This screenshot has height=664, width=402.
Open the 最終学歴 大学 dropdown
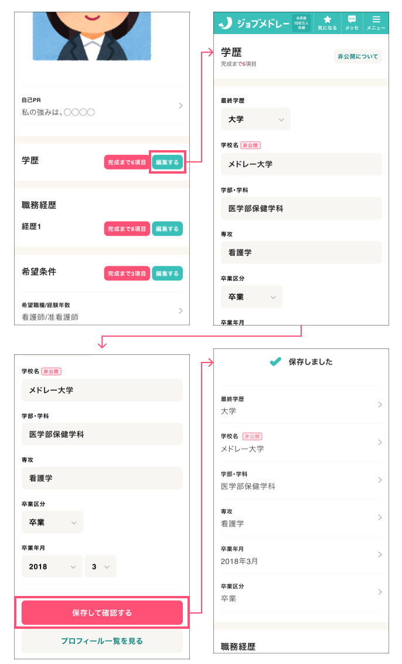[x=255, y=119]
